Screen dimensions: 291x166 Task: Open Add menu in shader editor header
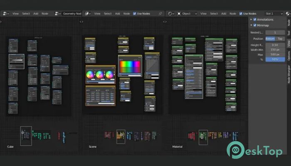click(224, 14)
